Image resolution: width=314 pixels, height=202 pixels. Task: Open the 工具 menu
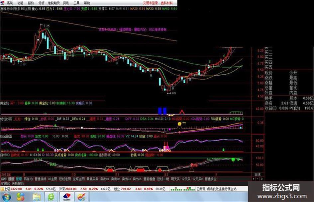tap(76, 3)
